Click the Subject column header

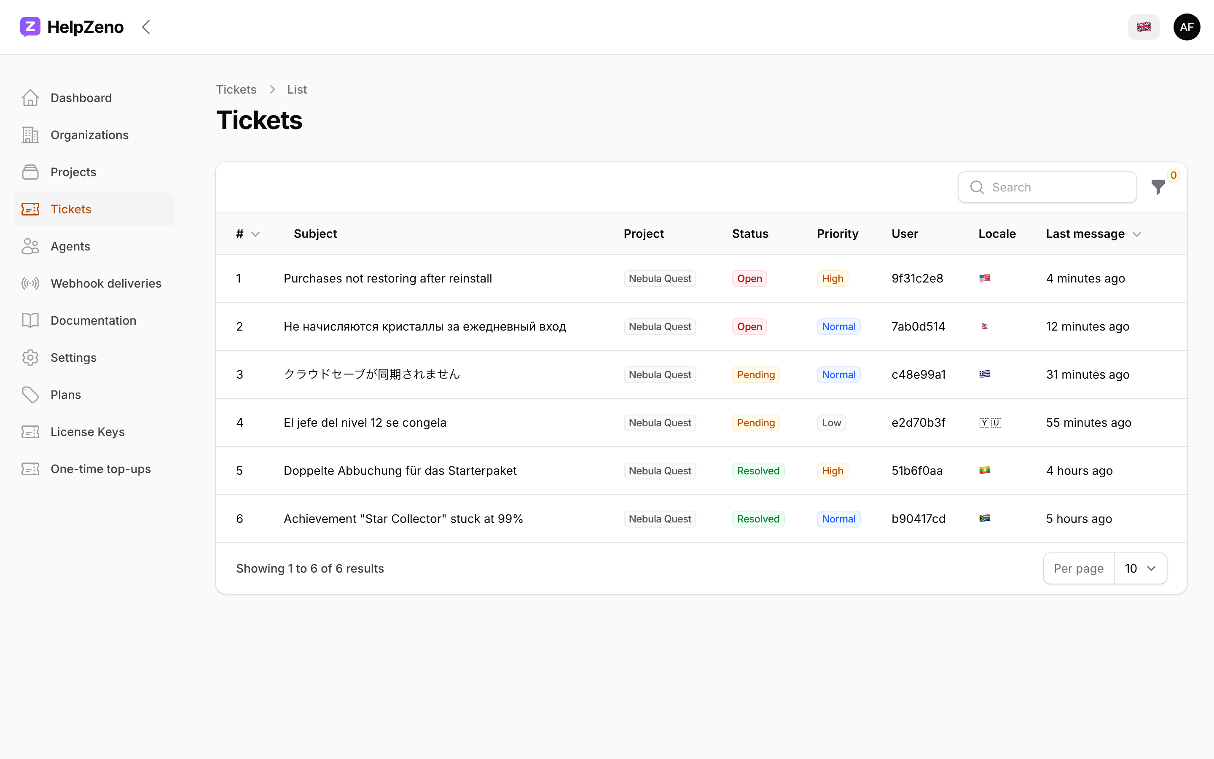coord(315,234)
